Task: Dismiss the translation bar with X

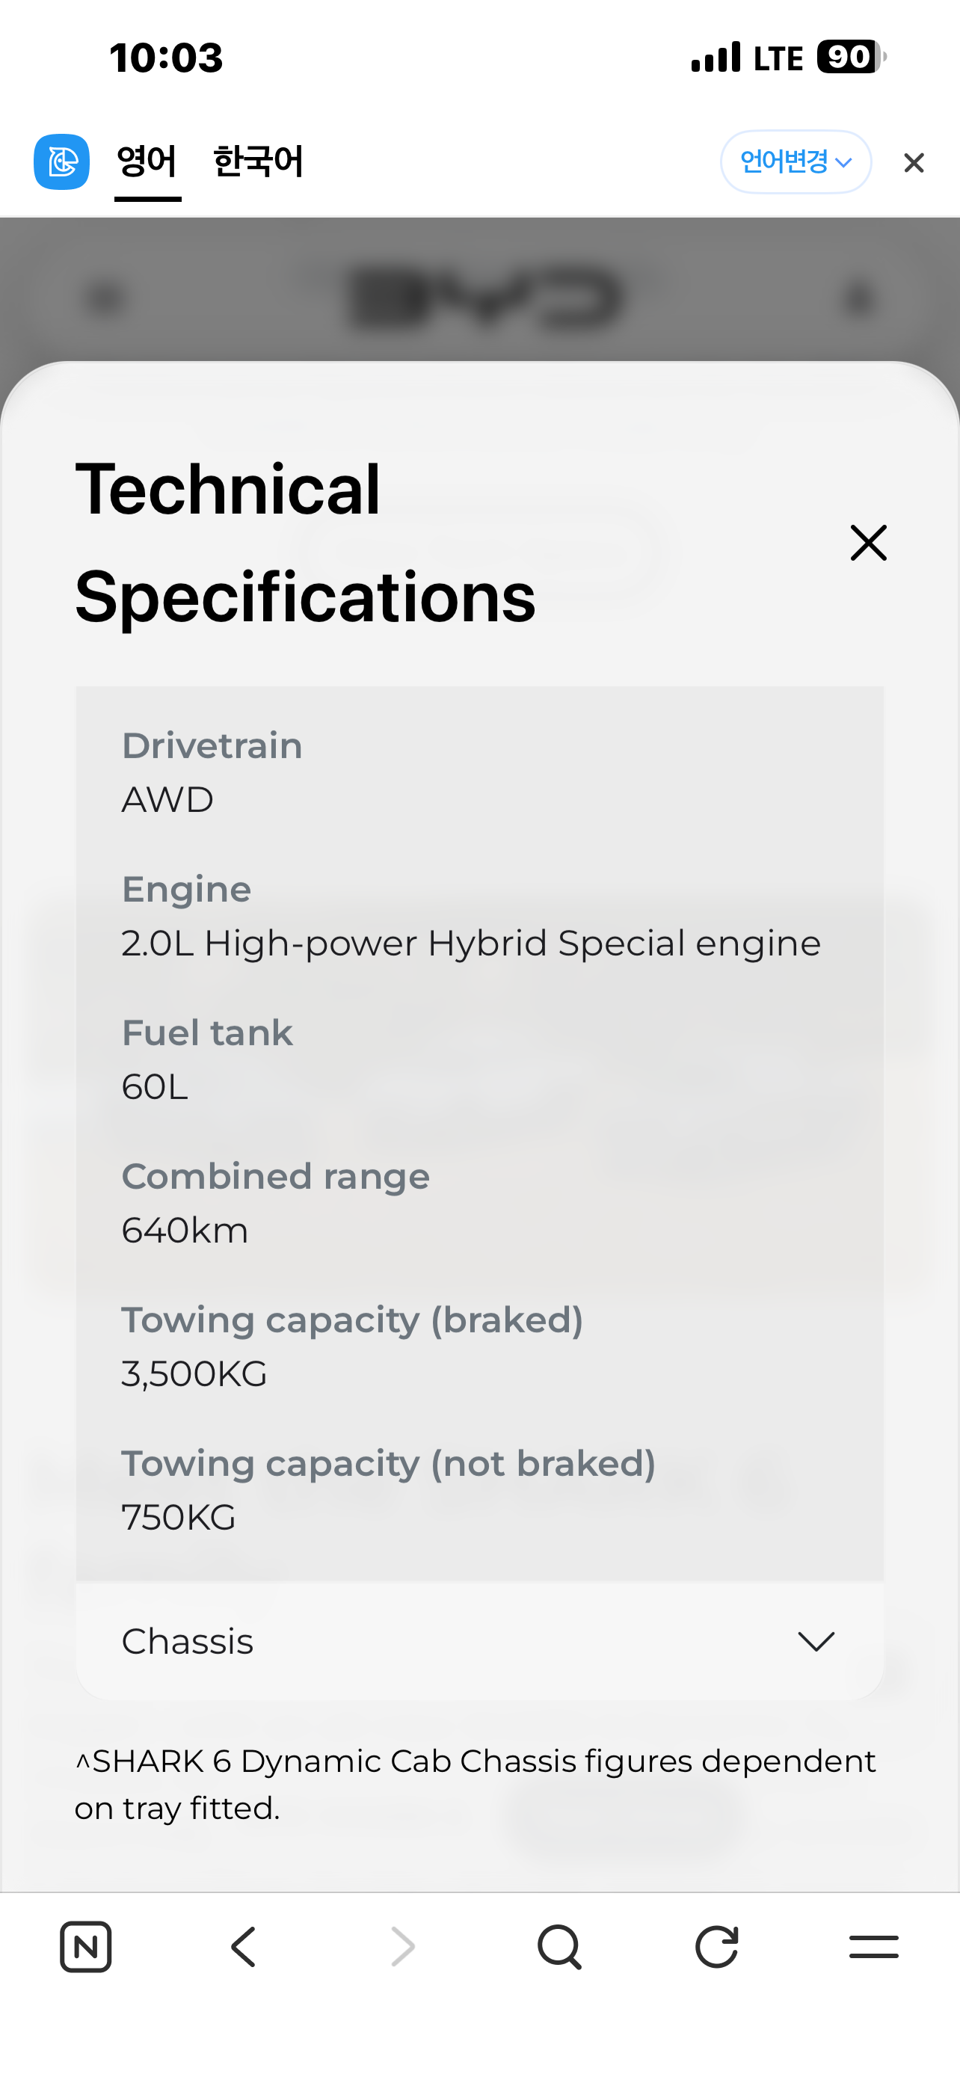Action: [913, 163]
